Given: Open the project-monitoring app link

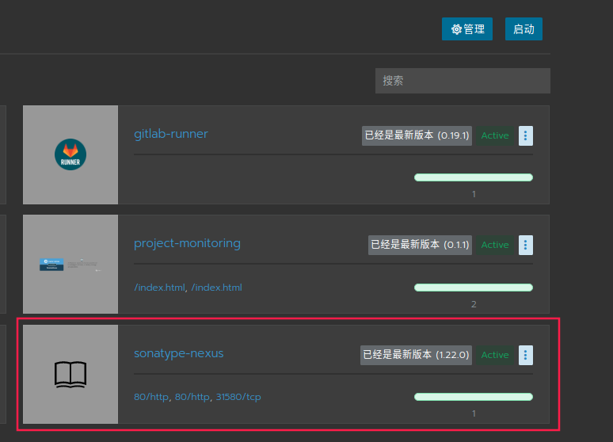Looking at the screenshot, I should coord(187,243).
